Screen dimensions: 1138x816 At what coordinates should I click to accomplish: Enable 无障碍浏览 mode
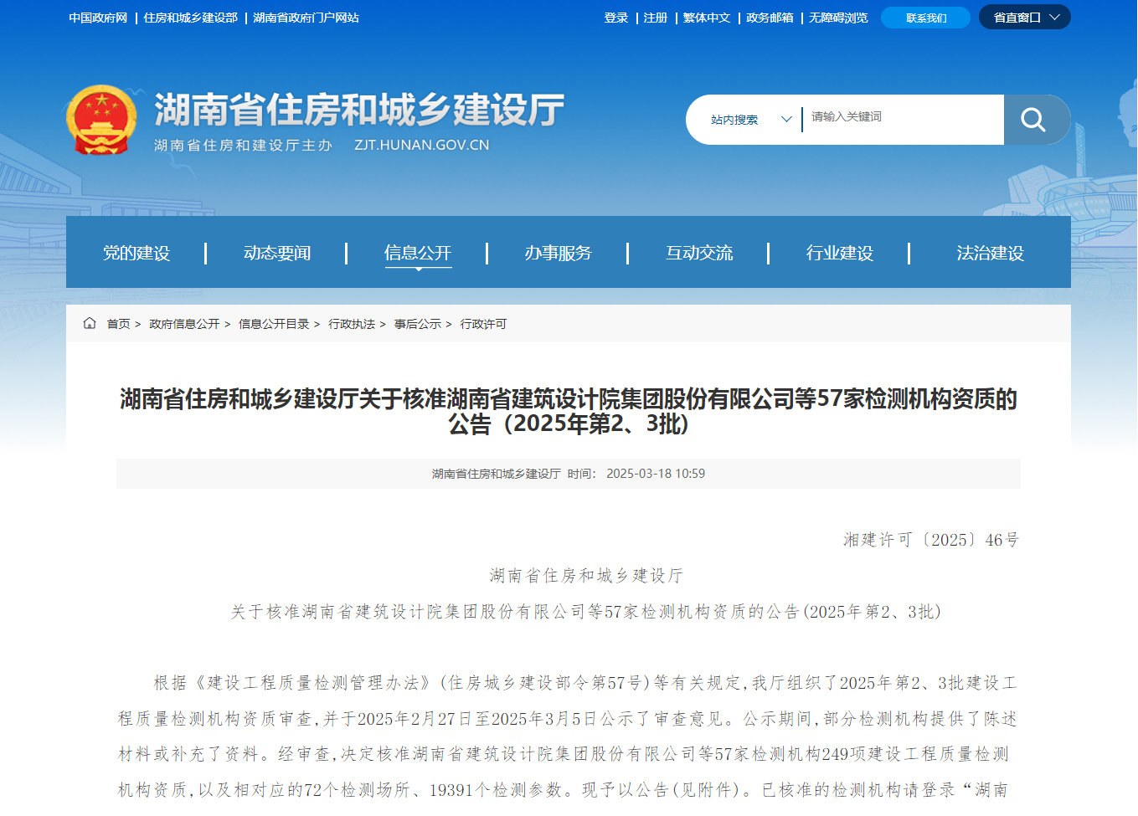[x=838, y=18]
